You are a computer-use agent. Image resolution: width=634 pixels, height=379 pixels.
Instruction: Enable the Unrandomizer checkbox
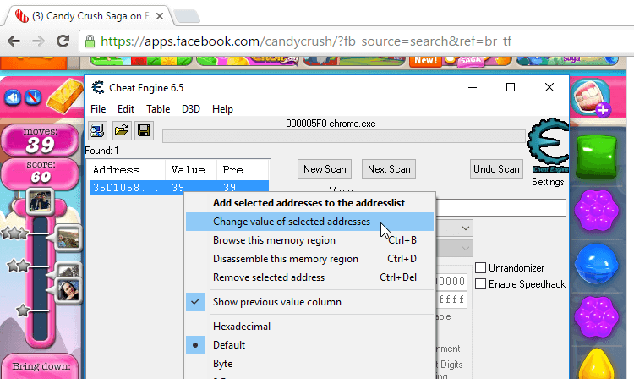coord(480,268)
